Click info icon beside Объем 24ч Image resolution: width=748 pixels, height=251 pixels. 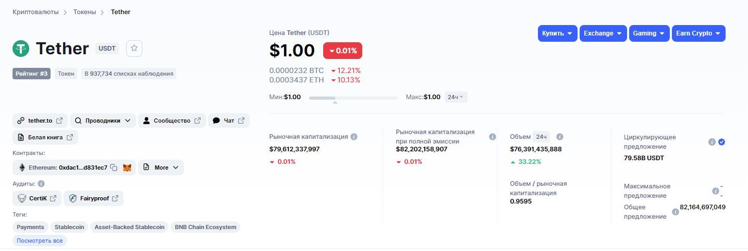[560, 137]
